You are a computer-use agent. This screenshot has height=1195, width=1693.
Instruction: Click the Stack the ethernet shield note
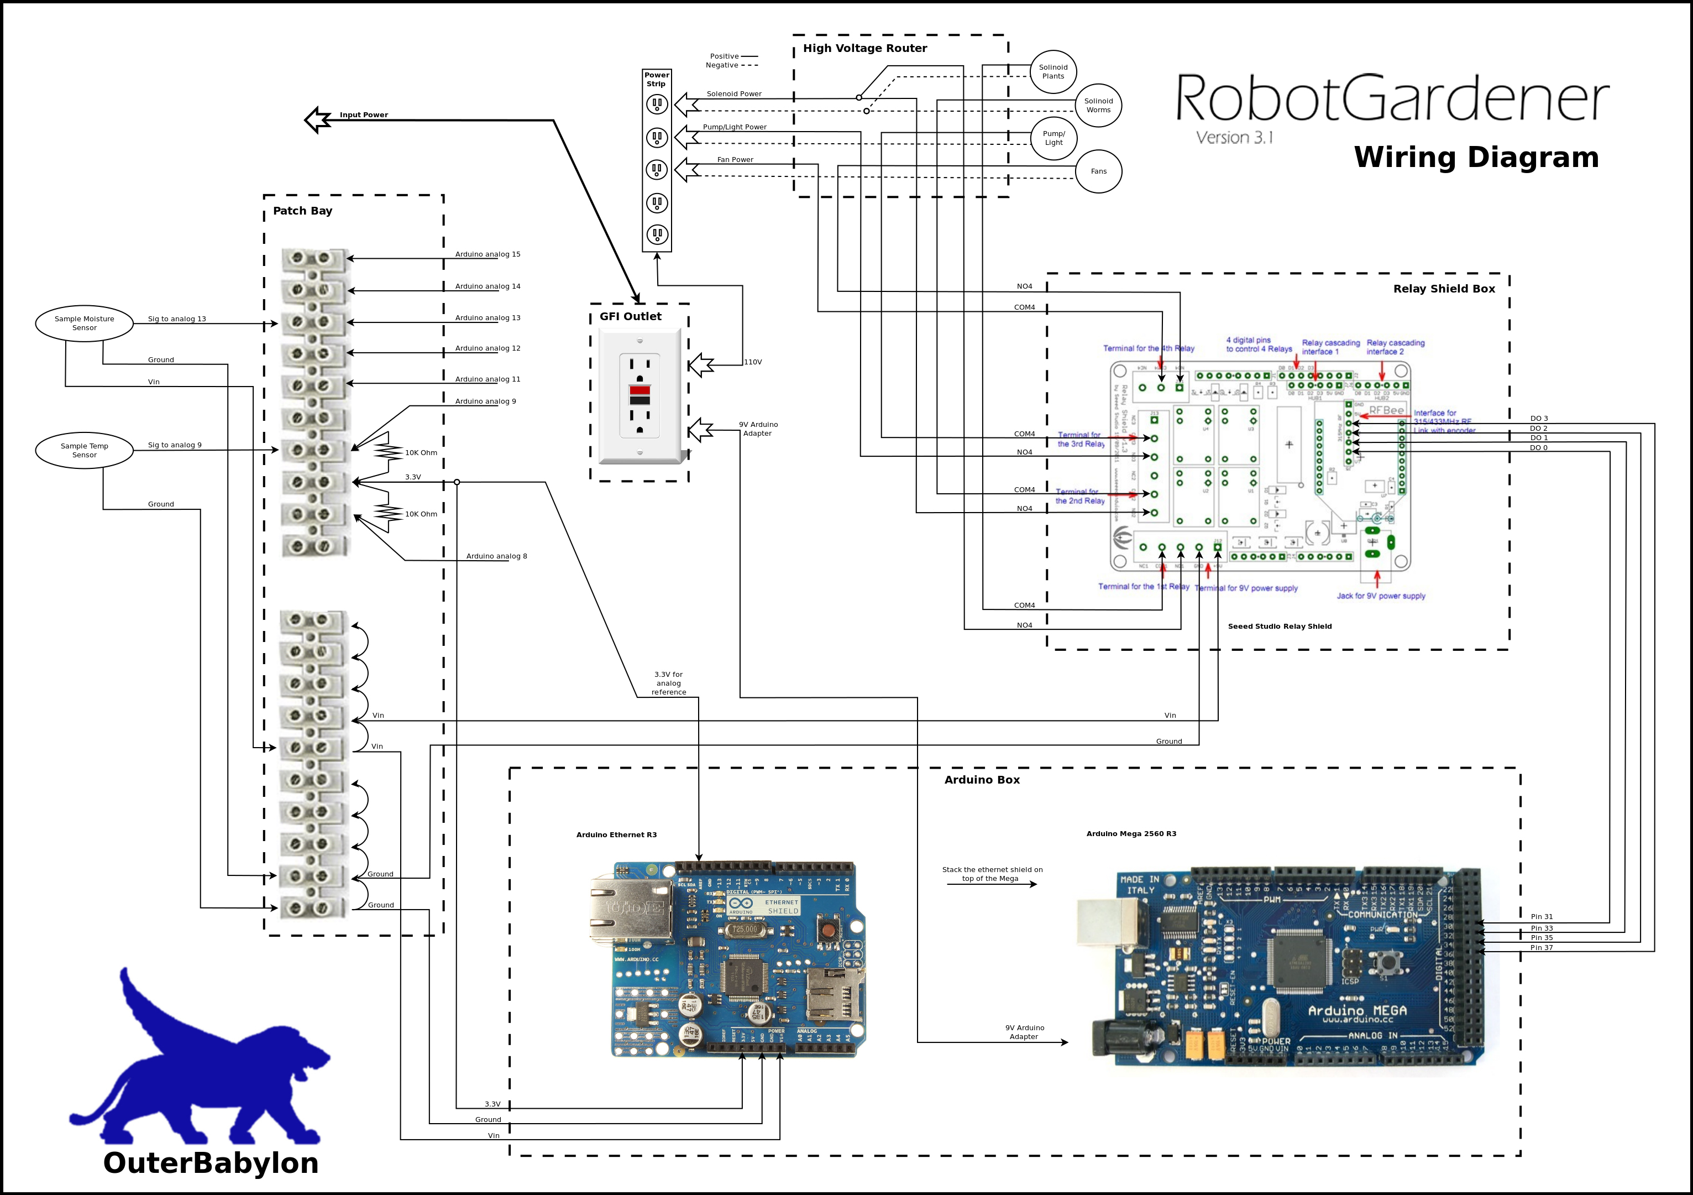(993, 874)
